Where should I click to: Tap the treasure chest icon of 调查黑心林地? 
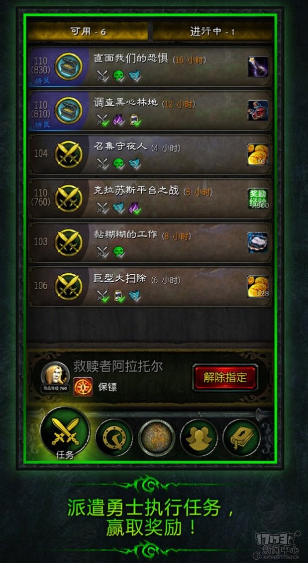(69, 111)
